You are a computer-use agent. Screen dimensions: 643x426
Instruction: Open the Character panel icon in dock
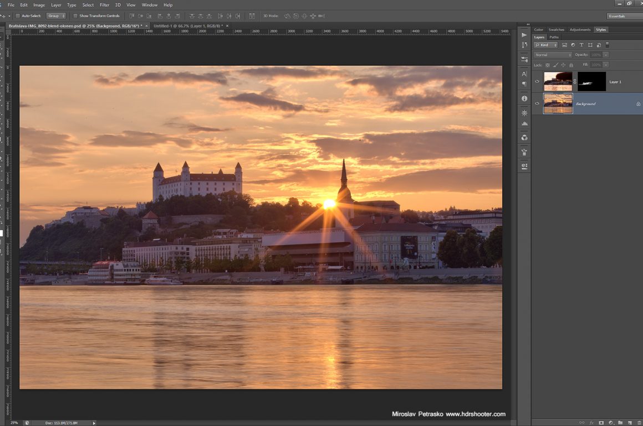coord(524,74)
